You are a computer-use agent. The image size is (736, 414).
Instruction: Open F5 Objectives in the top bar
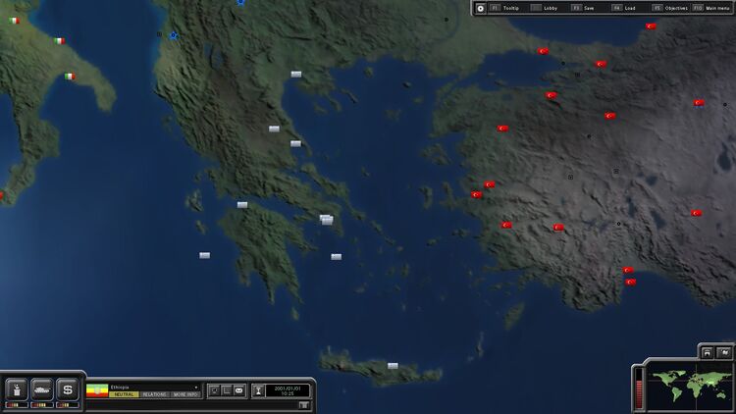click(x=670, y=8)
